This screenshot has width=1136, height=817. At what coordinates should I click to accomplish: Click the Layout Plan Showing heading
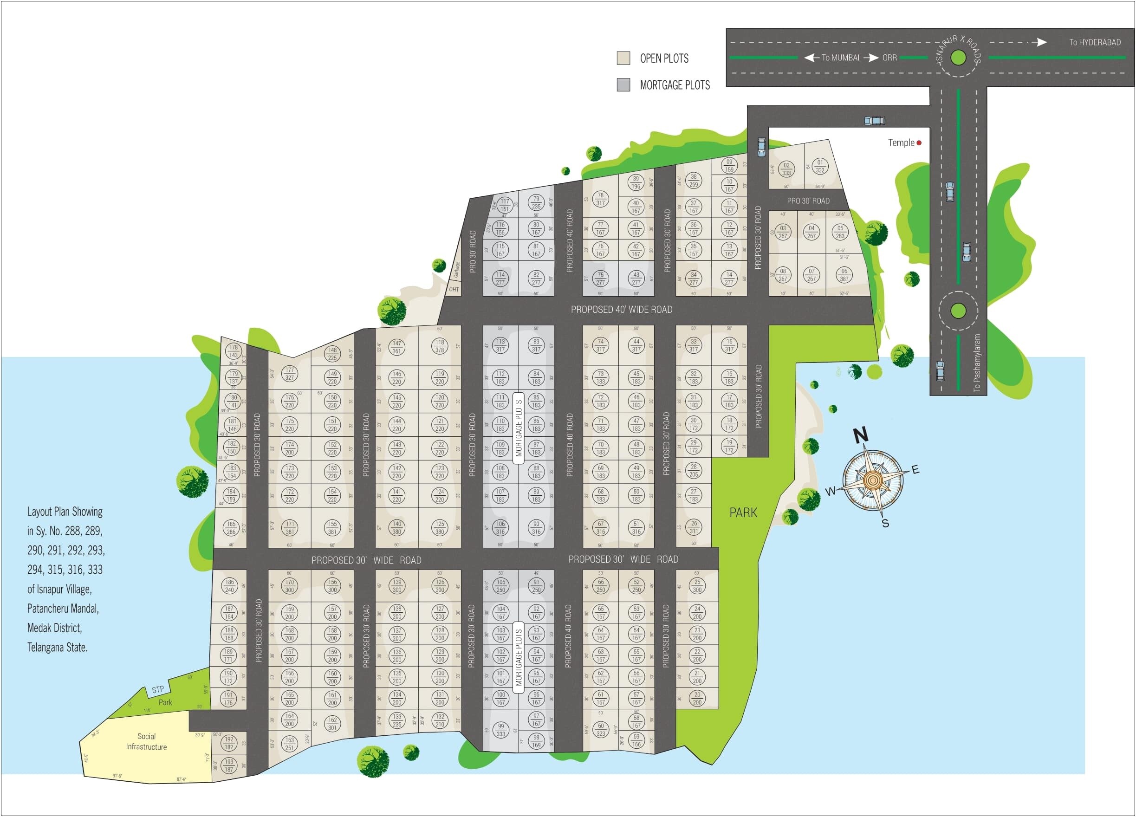tap(65, 512)
